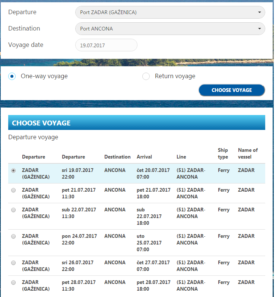Click the Arrival column header
The image size is (276, 297).
pos(144,157)
